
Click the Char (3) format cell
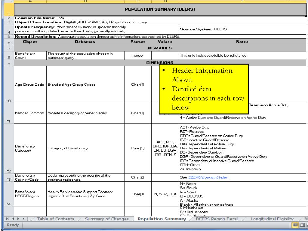click(138, 148)
